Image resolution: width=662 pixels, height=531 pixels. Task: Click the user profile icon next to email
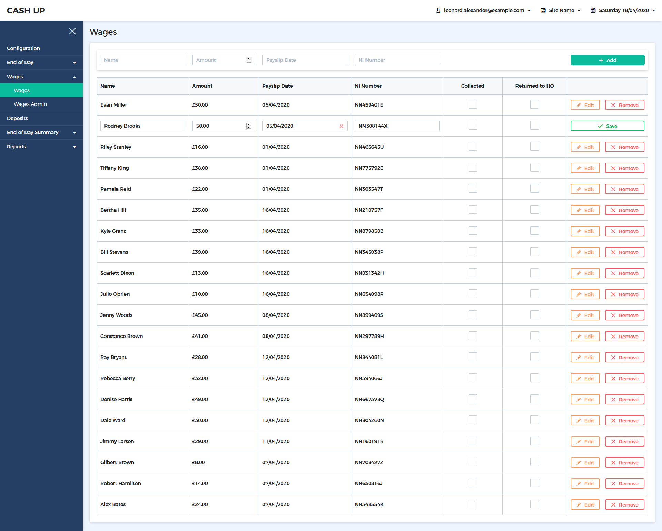pyautogui.click(x=438, y=10)
